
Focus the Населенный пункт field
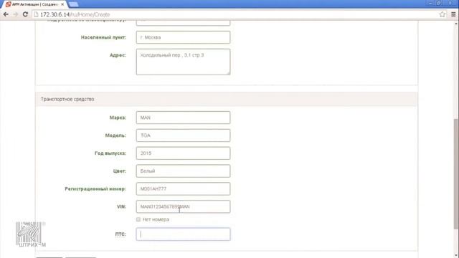pyautogui.click(x=183, y=37)
